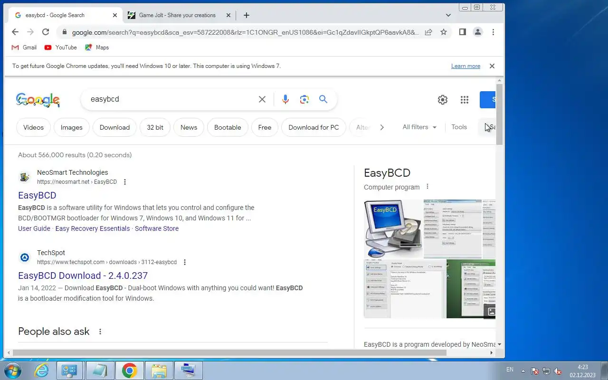Select the Download filter chip
Image resolution: width=608 pixels, height=380 pixels.
click(114, 127)
